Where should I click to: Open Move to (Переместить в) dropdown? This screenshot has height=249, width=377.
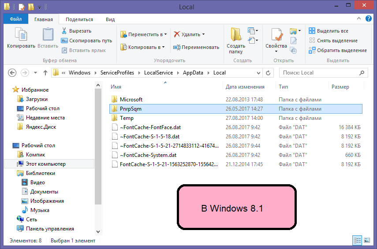[x=144, y=34]
